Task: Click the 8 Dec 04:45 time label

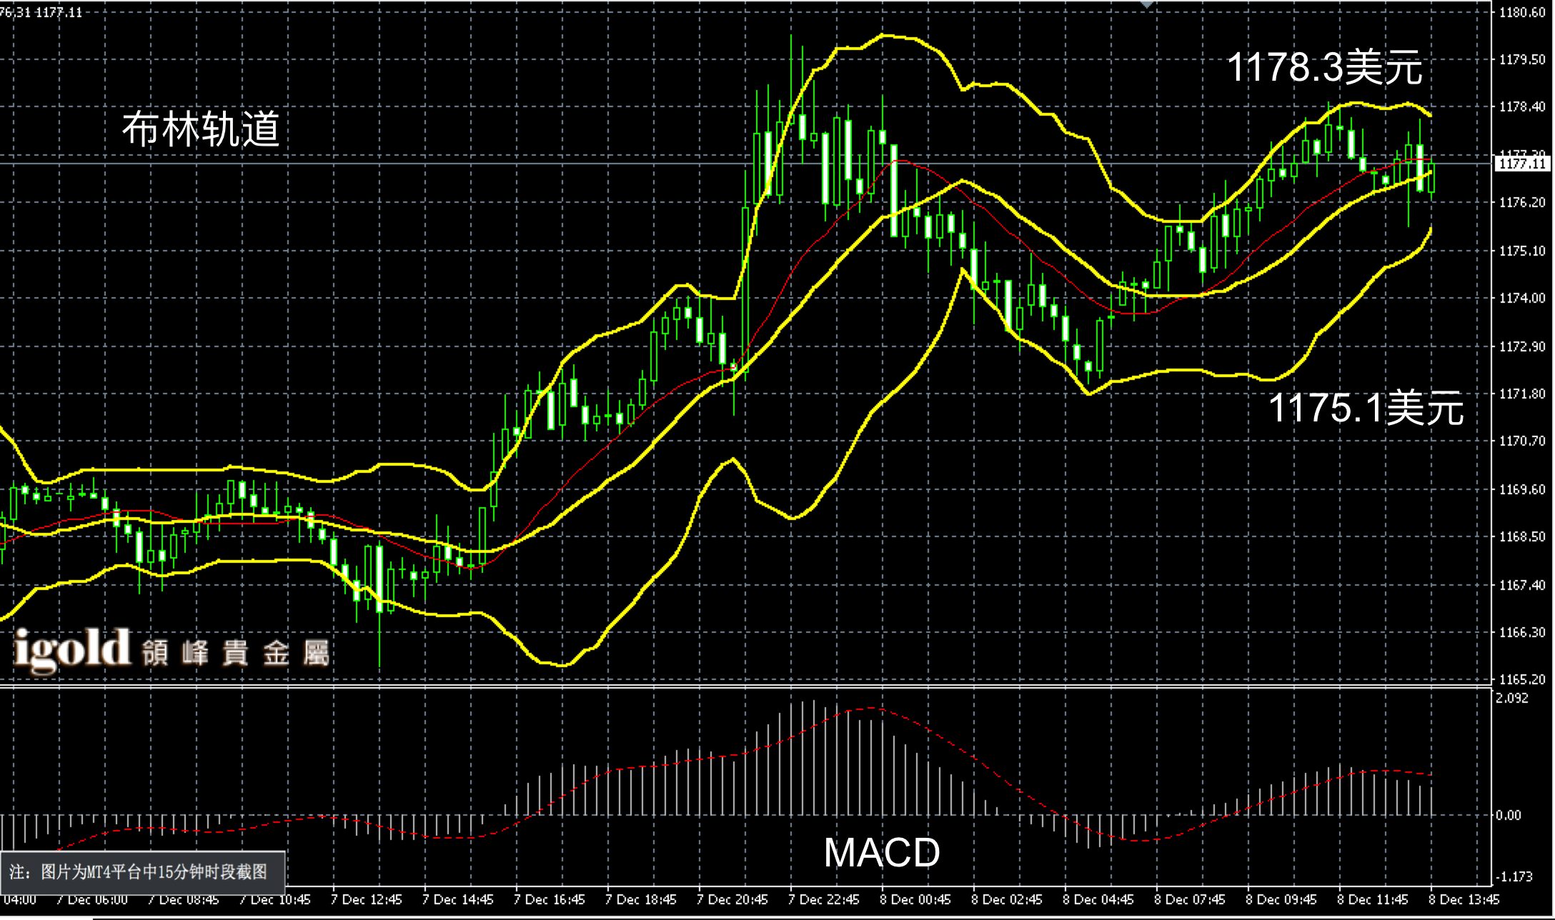Action: (1098, 899)
